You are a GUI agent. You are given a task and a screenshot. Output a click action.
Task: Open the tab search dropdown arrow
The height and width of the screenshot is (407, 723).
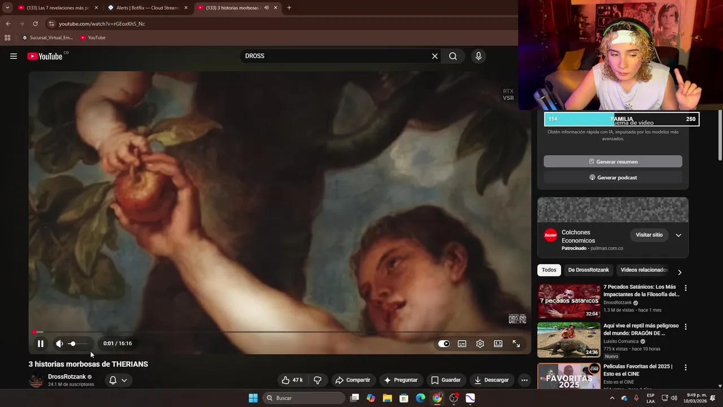(7, 8)
